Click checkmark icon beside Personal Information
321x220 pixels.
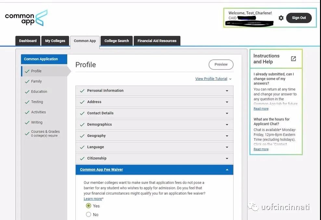pyautogui.click(x=82, y=91)
